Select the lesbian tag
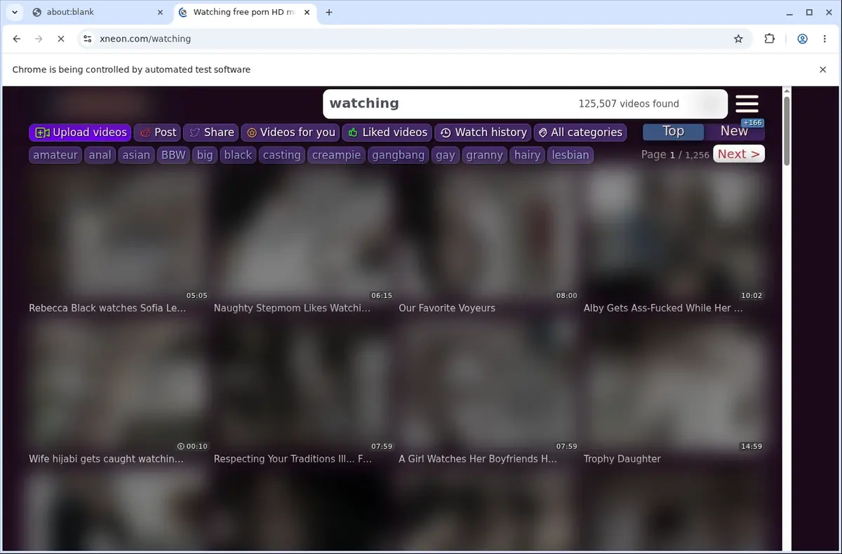This screenshot has width=842, height=554. [x=570, y=155]
